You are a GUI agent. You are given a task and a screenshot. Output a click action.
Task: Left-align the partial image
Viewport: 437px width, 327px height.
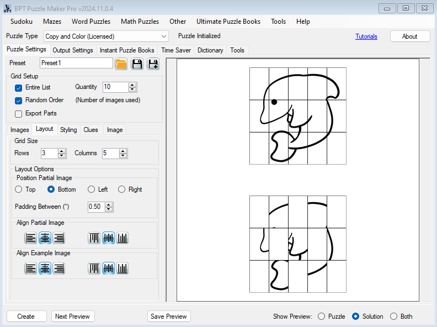(30, 238)
